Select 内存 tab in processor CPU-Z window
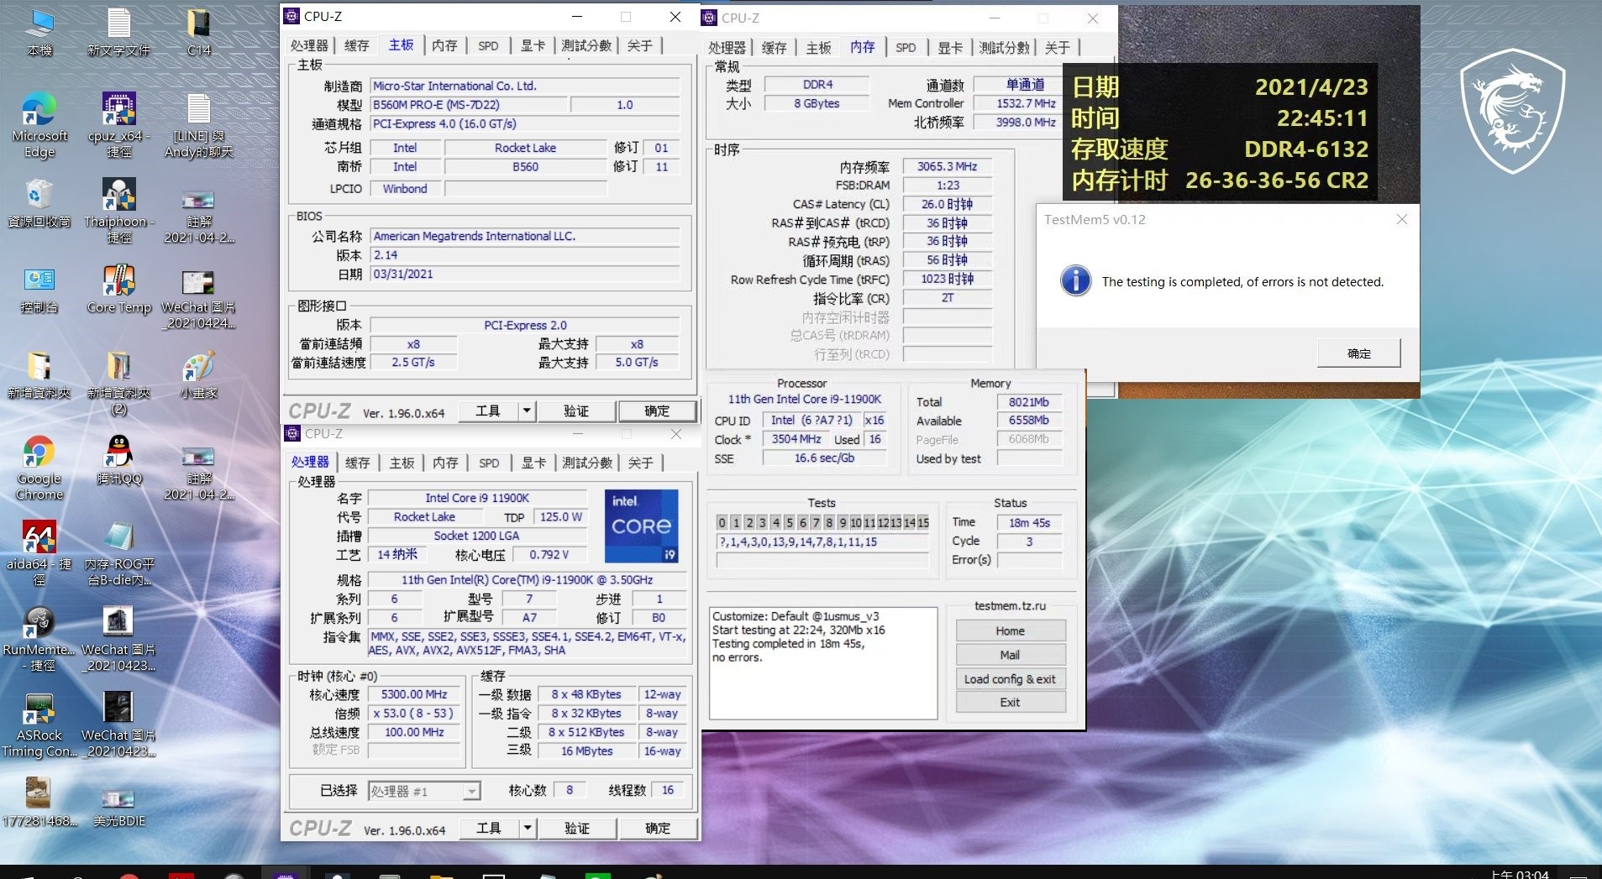Image resolution: width=1602 pixels, height=879 pixels. click(x=445, y=463)
